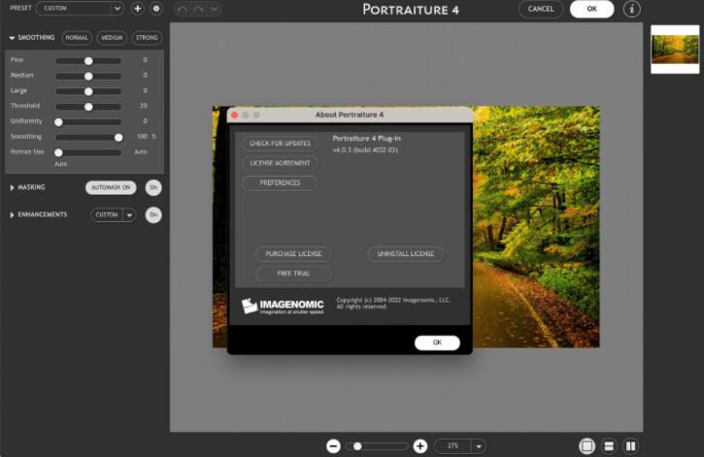Select Medium smoothing preset
Image resolution: width=704 pixels, height=457 pixels.
click(x=112, y=38)
